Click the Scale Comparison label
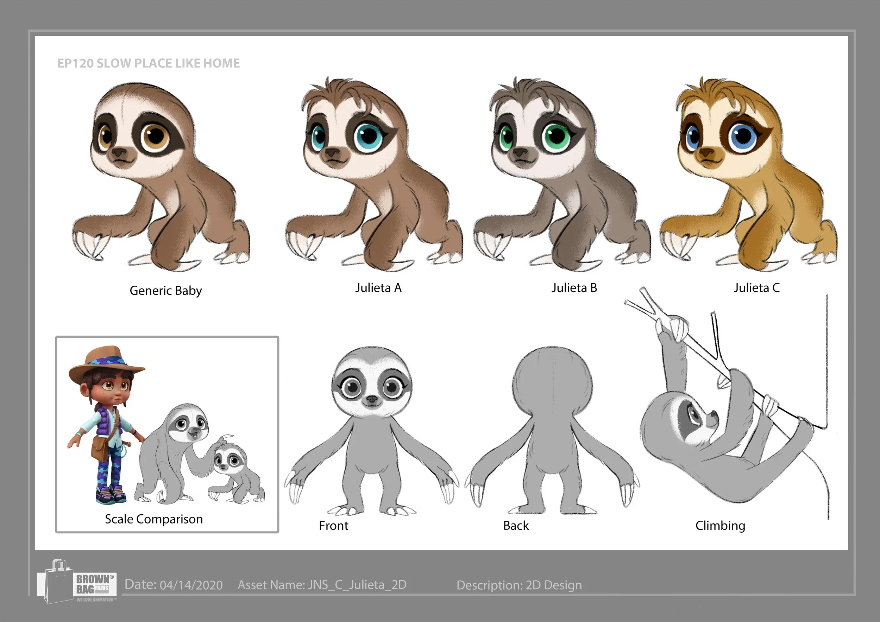The image size is (880, 622). click(154, 519)
